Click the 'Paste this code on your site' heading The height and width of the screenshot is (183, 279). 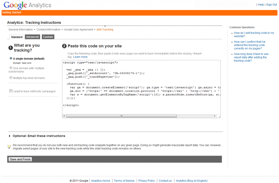pyautogui.click(x=95, y=46)
